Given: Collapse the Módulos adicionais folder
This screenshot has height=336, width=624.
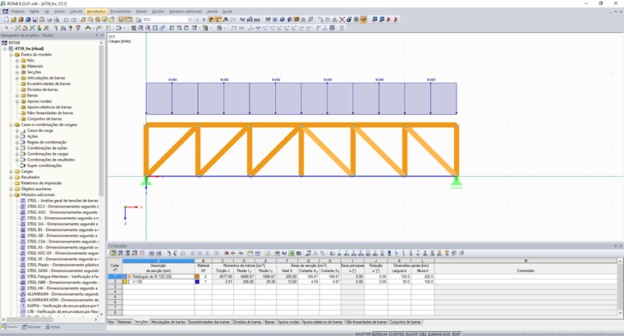Looking at the screenshot, I should pyautogui.click(x=11, y=195).
